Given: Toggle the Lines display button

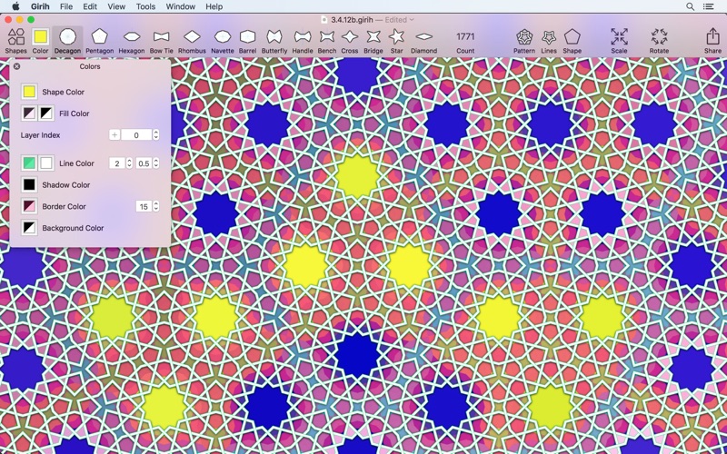Looking at the screenshot, I should pos(548,40).
